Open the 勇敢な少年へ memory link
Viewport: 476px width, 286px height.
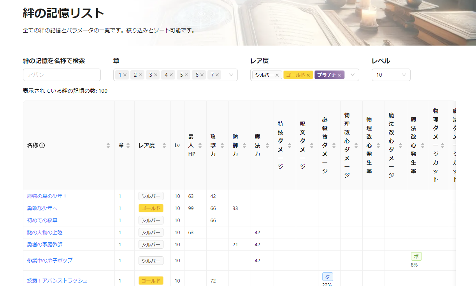coord(42,208)
